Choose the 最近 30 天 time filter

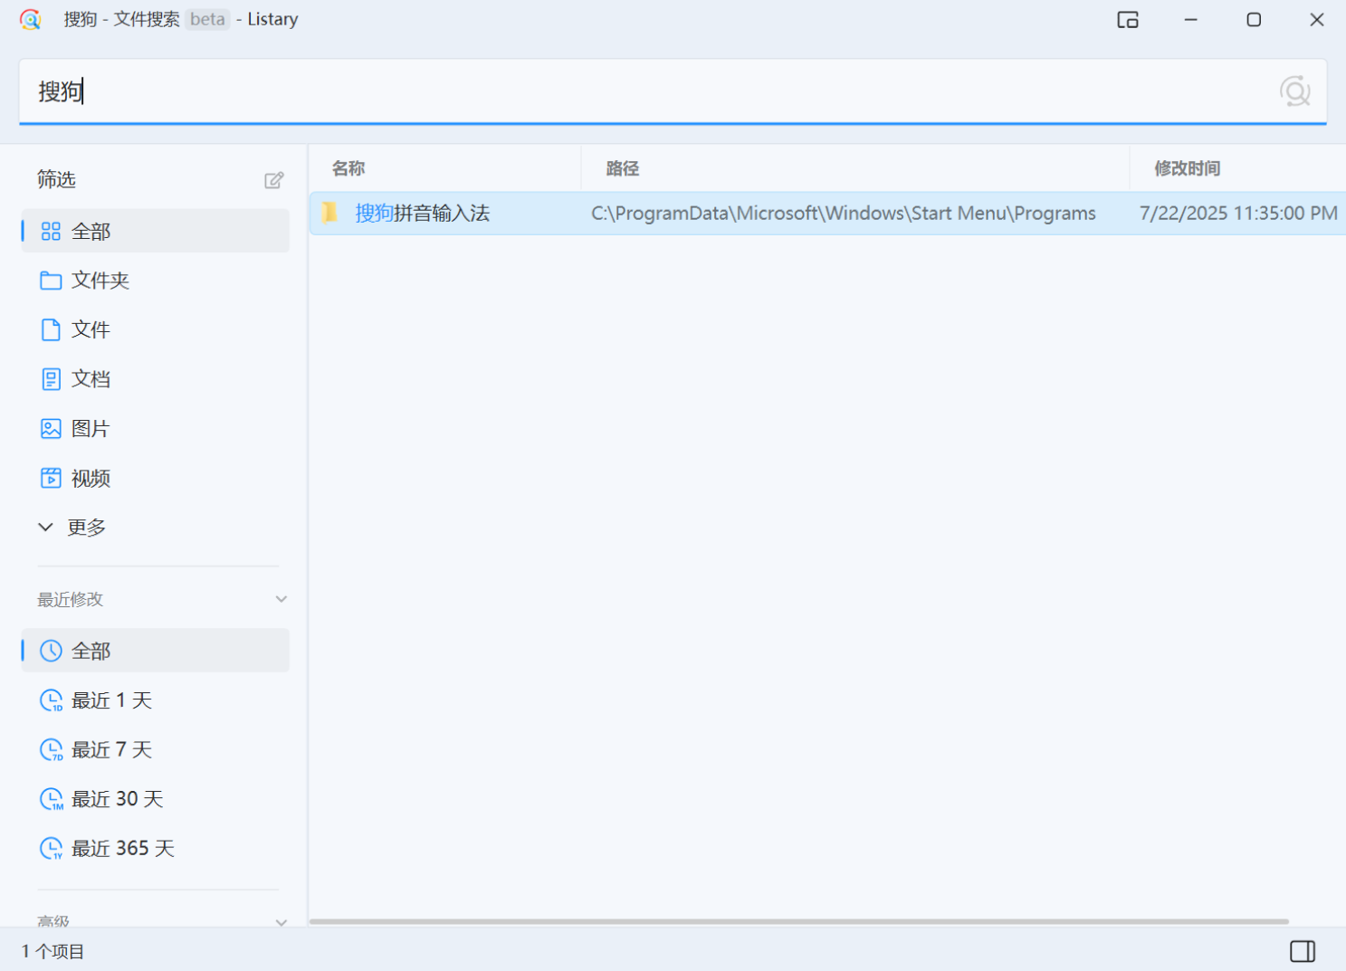point(156,799)
